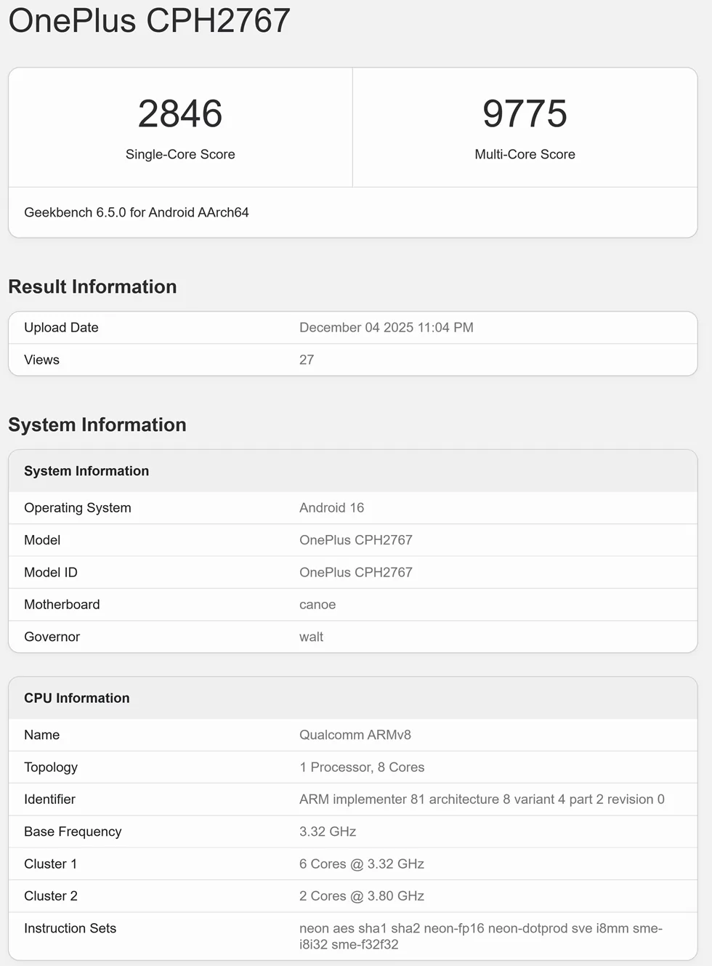Screen dimensions: 712x966
Task: Select the Qualcomm ARMv8 CPU name
Action: (x=355, y=735)
